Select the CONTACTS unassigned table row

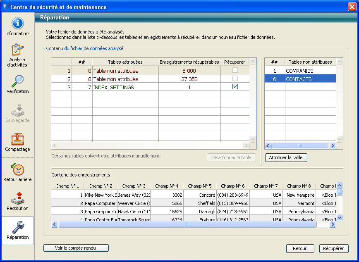coord(299,79)
